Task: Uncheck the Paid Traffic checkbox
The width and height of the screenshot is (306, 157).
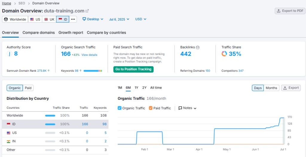Action: coord(151,108)
